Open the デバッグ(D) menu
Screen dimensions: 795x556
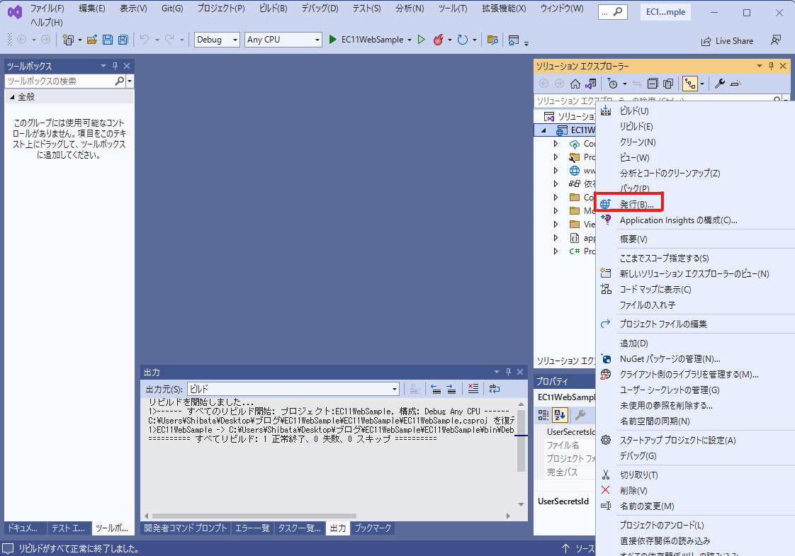[320, 8]
